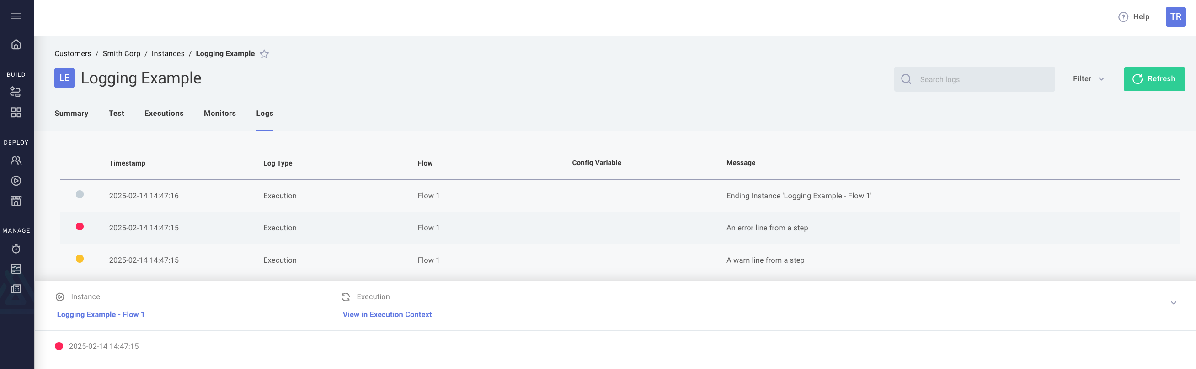Switch to the Test tab
The height and width of the screenshot is (369, 1196).
tap(117, 114)
